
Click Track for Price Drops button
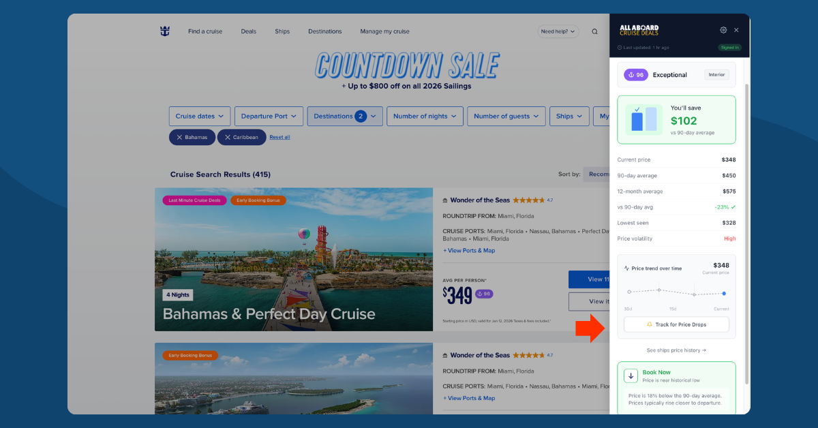tap(676, 324)
